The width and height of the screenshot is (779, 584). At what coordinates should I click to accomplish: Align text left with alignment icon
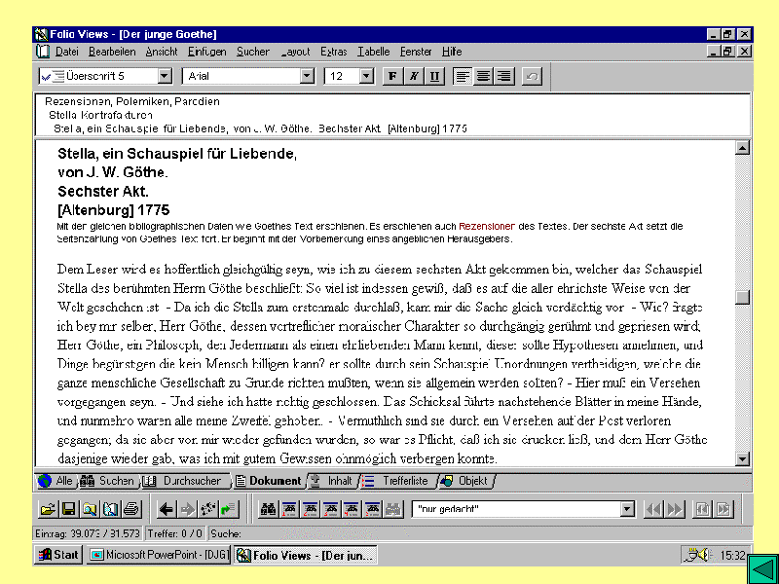(464, 76)
